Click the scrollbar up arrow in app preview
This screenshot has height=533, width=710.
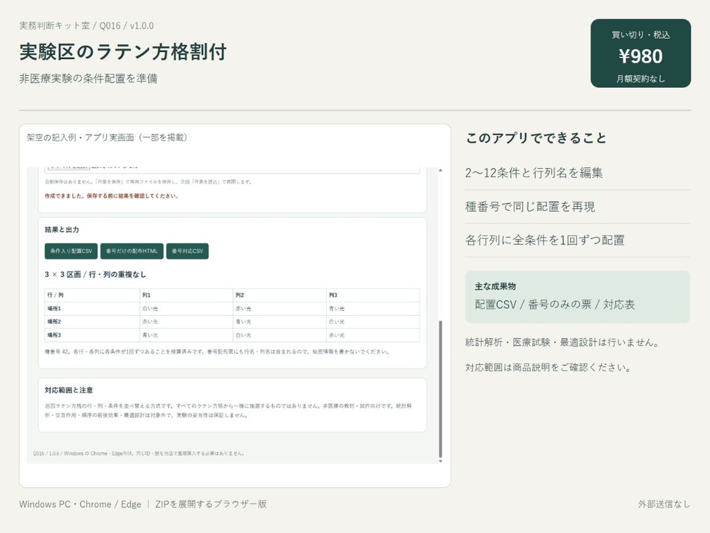(x=440, y=171)
